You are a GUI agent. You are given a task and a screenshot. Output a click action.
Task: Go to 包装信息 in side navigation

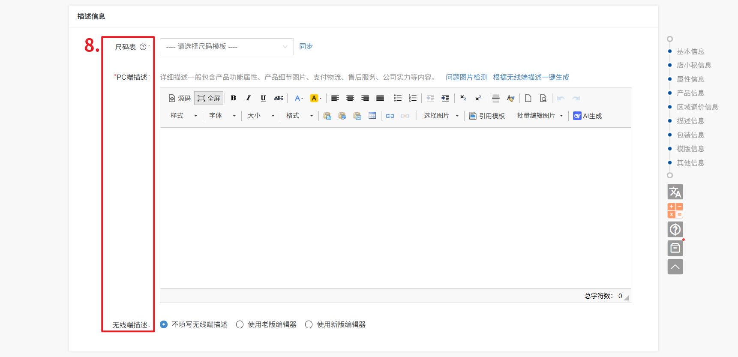(690, 135)
